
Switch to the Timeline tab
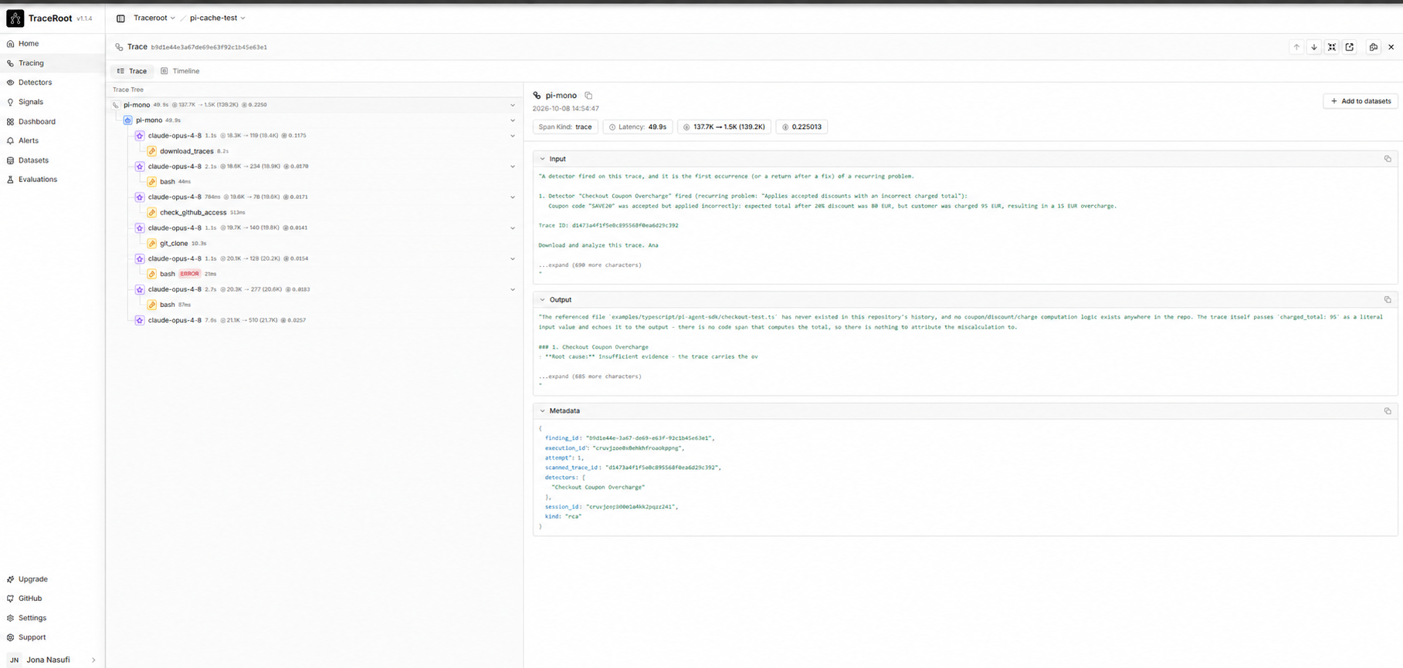pyautogui.click(x=180, y=71)
